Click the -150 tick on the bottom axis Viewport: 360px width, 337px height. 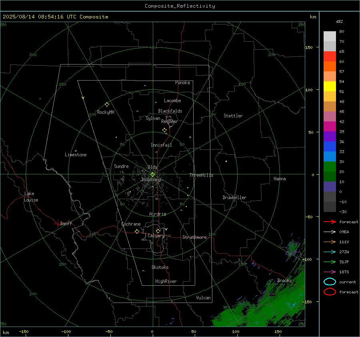coord(24,331)
